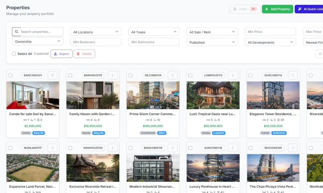Image resolution: width=323 pixels, height=193 pixels.
Task: Open the Prime Silom Corner photo
Action: [153, 95]
